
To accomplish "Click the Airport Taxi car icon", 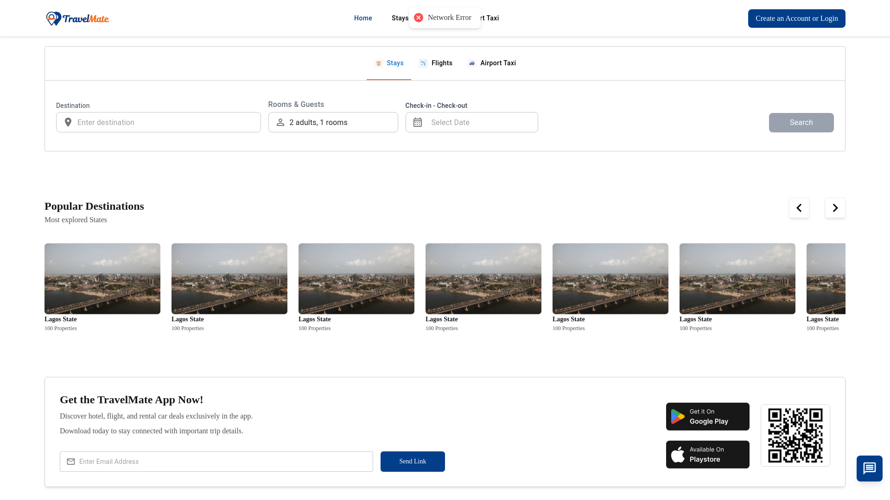I will click(472, 63).
